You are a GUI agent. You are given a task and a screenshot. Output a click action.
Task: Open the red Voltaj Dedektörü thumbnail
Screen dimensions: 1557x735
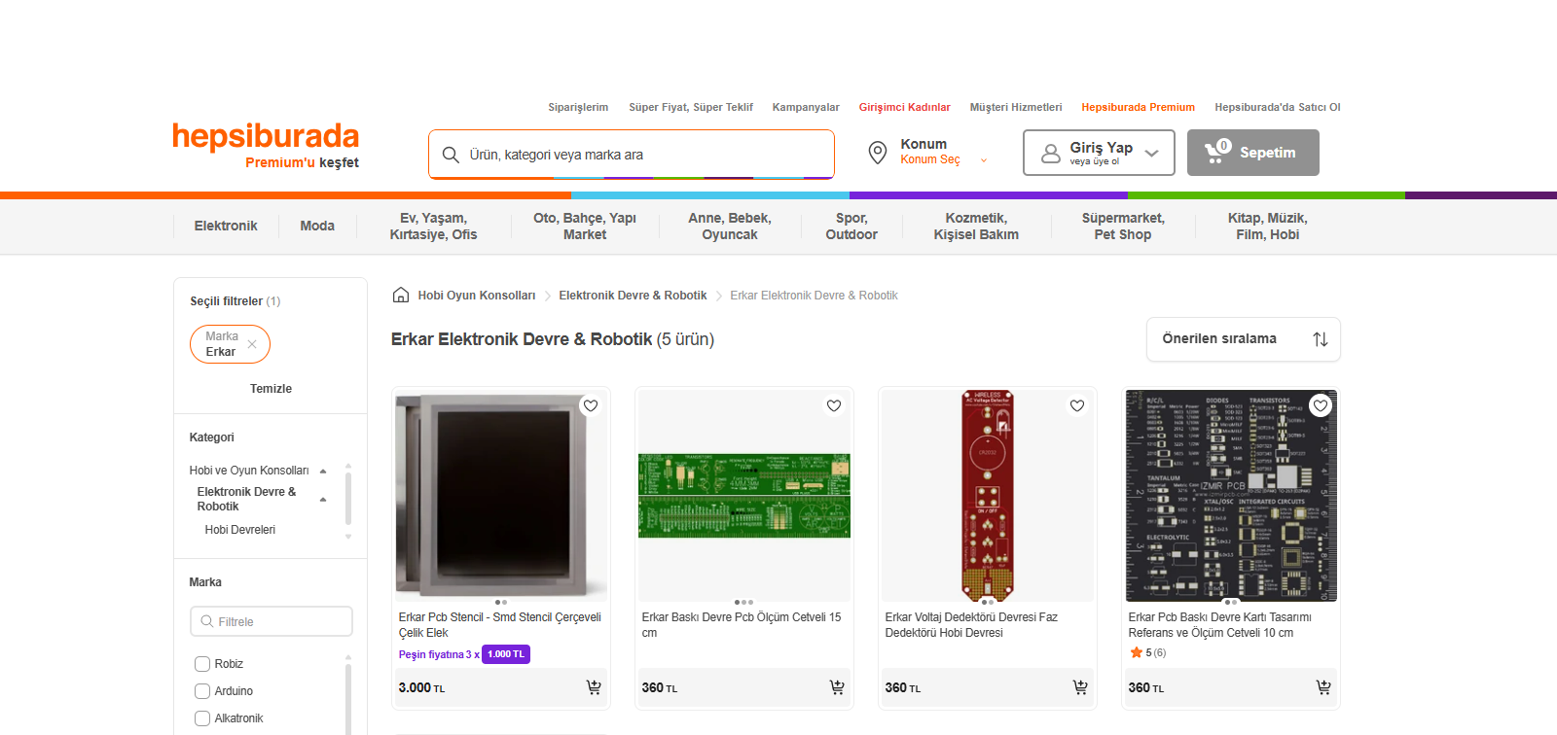pos(988,496)
